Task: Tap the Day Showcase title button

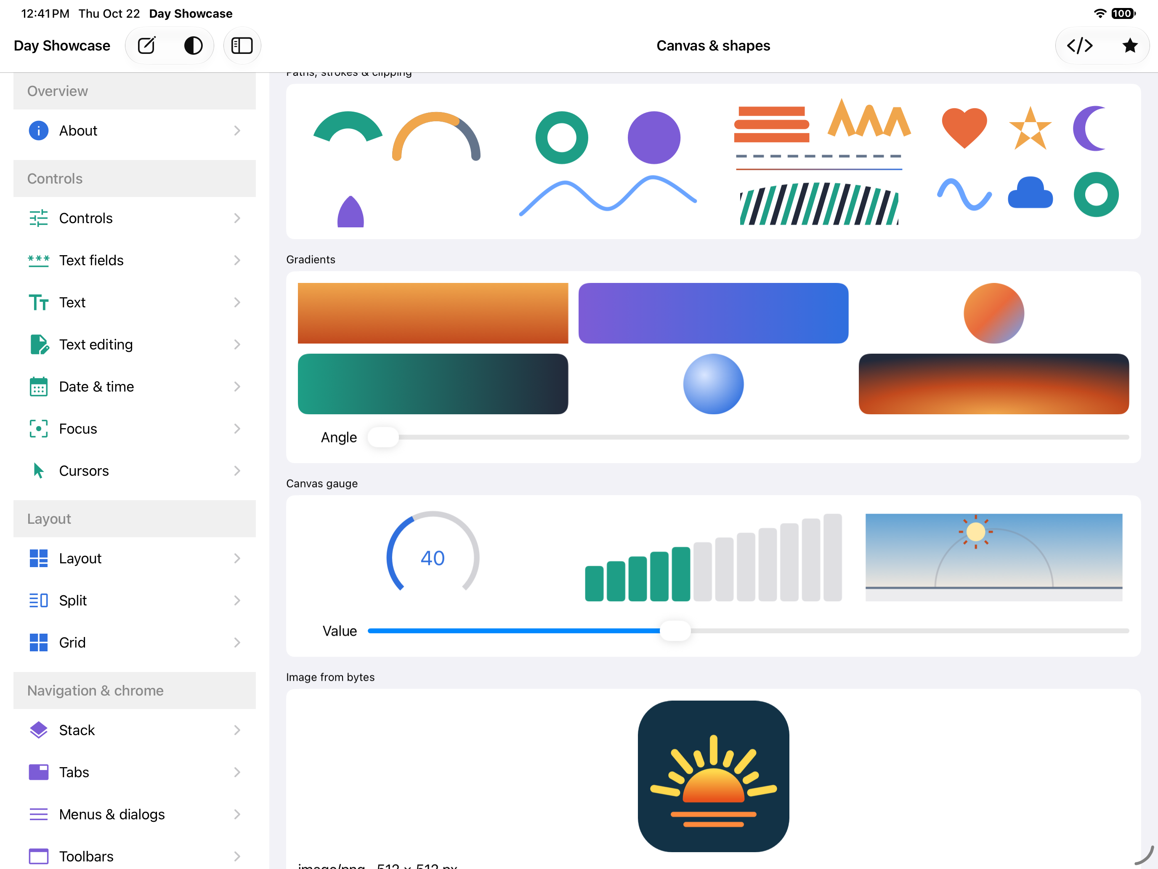Action: pos(62,45)
